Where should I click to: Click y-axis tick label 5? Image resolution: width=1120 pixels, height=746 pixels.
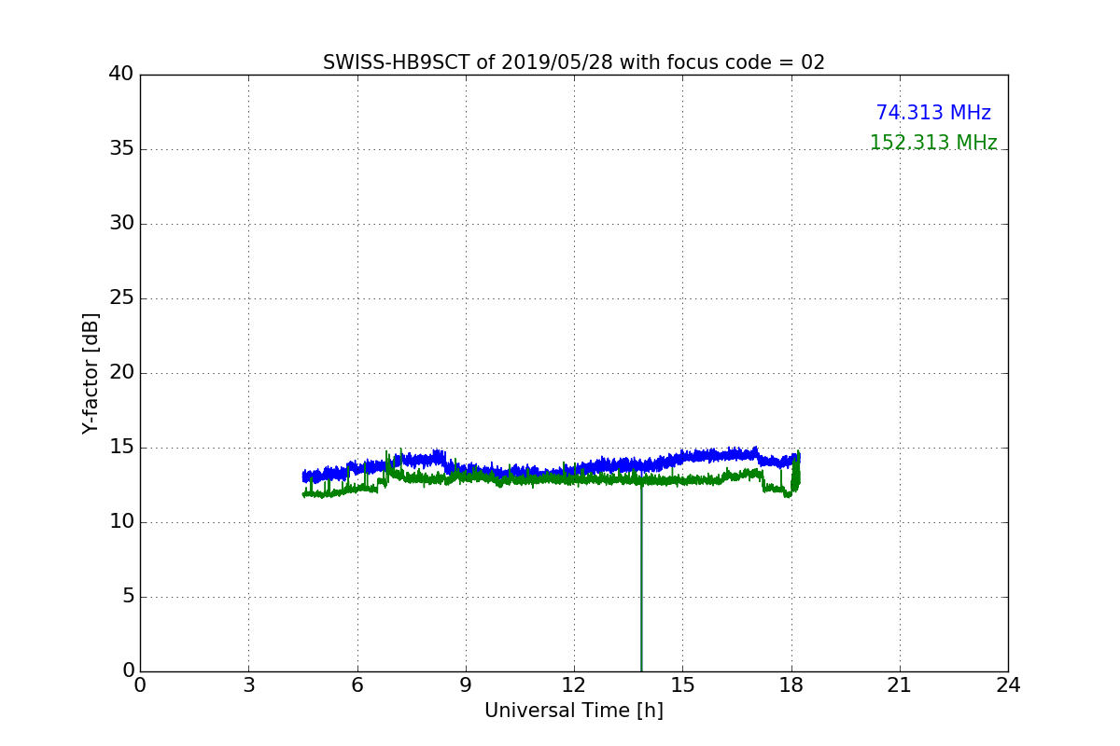tap(128, 597)
